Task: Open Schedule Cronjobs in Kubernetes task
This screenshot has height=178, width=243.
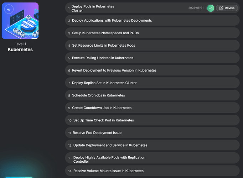Action: (x=98, y=95)
